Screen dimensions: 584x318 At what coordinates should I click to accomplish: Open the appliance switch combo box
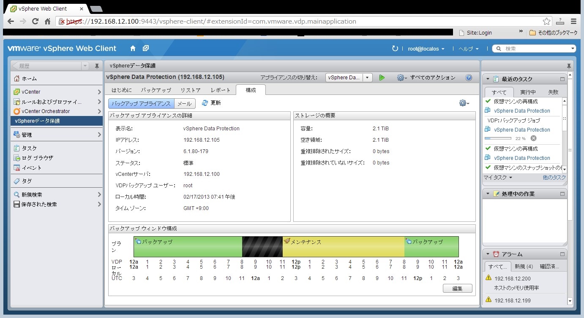[x=349, y=78]
